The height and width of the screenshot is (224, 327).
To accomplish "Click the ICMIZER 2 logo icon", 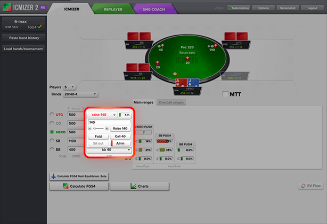I will (x=7, y=7).
